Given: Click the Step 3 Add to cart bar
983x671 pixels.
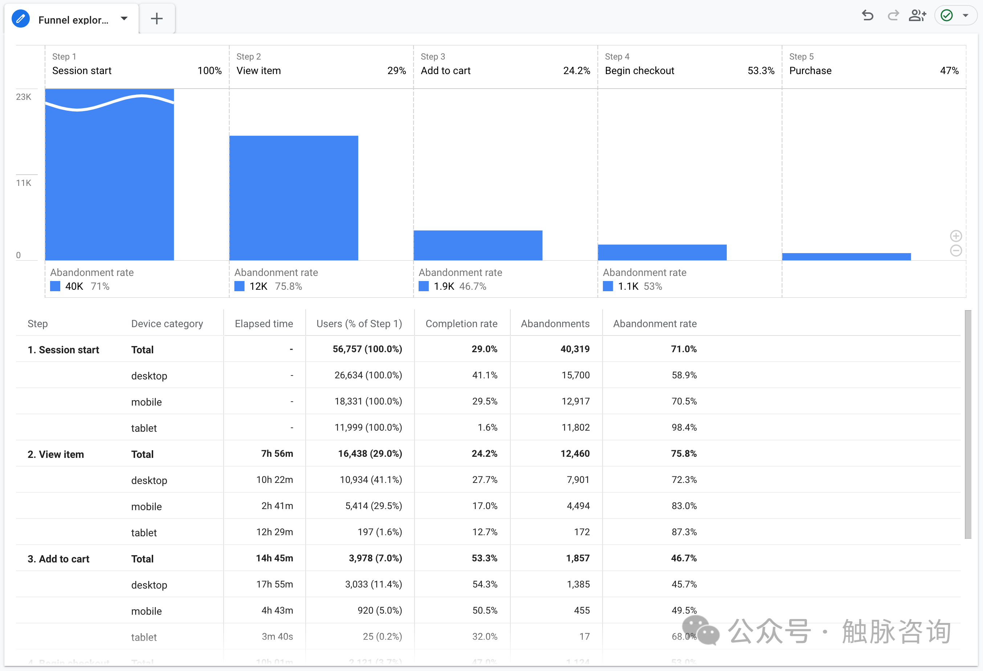Looking at the screenshot, I should 478,245.
